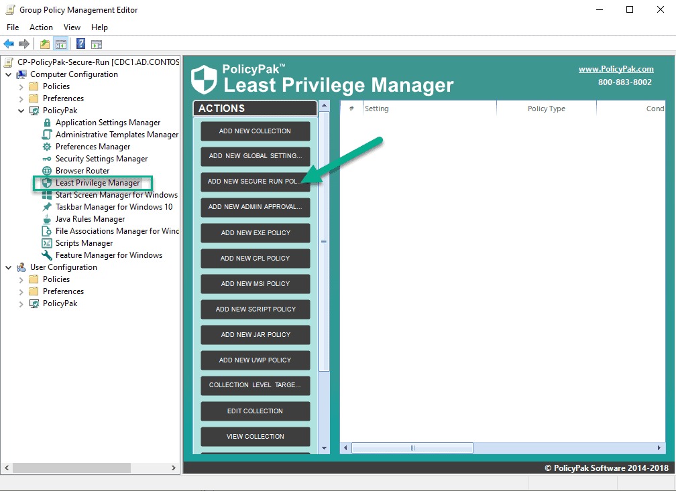Toggle the Show/Hide Console Tree icon
This screenshot has width=676, height=491.
[x=61, y=44]
